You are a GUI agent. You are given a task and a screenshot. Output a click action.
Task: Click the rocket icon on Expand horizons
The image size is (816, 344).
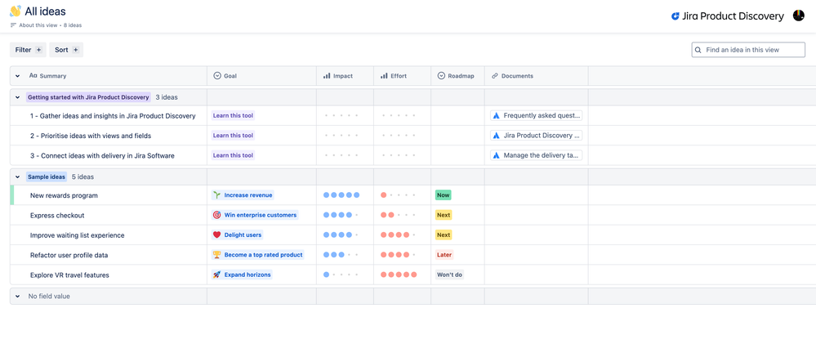[x=216, y=275]
